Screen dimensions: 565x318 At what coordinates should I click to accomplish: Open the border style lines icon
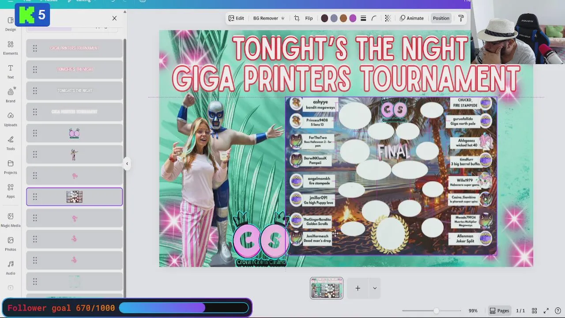click(x=363, y=18)
